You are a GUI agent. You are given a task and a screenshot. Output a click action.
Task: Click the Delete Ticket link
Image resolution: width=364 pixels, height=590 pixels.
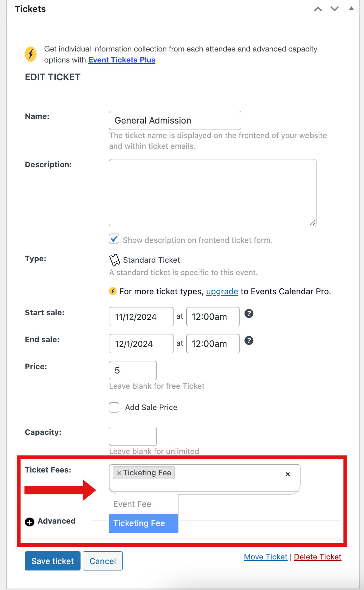(x=318, y=557)
